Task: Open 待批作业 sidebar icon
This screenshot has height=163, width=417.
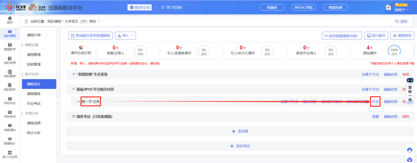Action: coord(10,99)
